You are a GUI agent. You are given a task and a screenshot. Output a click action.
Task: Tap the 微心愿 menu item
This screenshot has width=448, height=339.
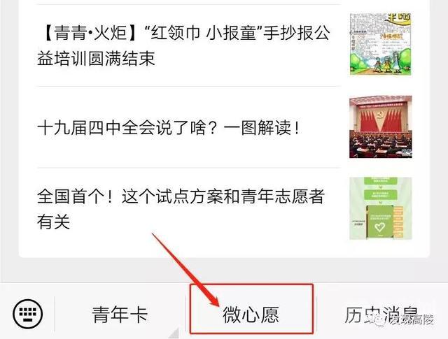[251, 315]
